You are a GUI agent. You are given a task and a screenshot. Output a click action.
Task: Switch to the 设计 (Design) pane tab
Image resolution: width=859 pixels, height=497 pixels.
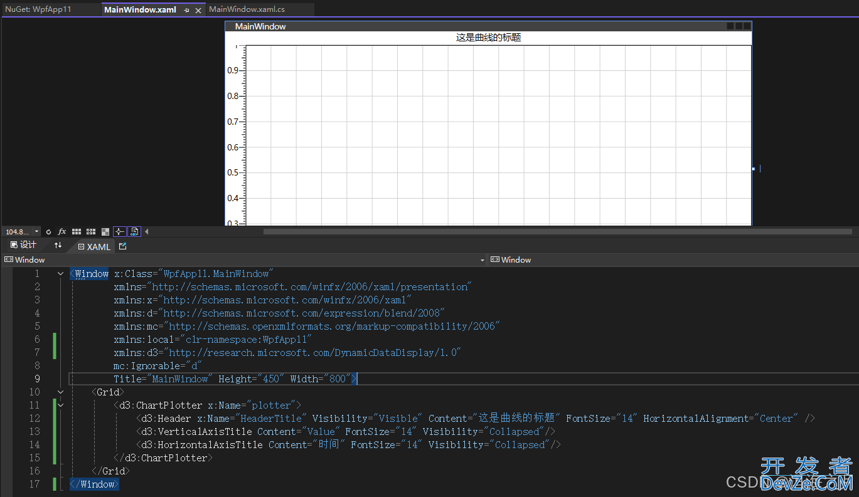pos(23,246)
